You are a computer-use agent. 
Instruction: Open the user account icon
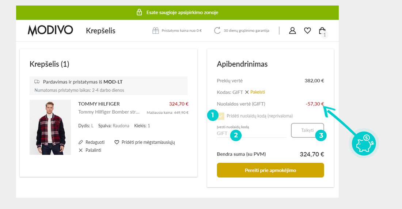pyautogui.click(x=292, y=31)
